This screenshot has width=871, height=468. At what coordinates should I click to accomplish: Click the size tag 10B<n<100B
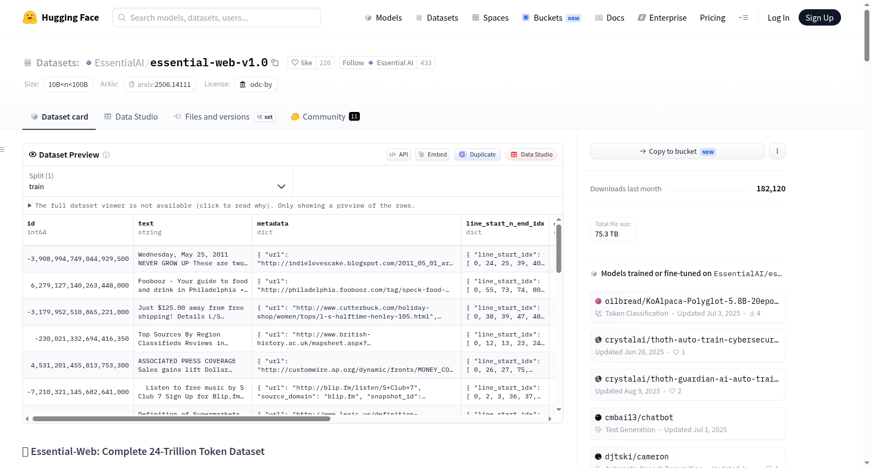point(68,84)
